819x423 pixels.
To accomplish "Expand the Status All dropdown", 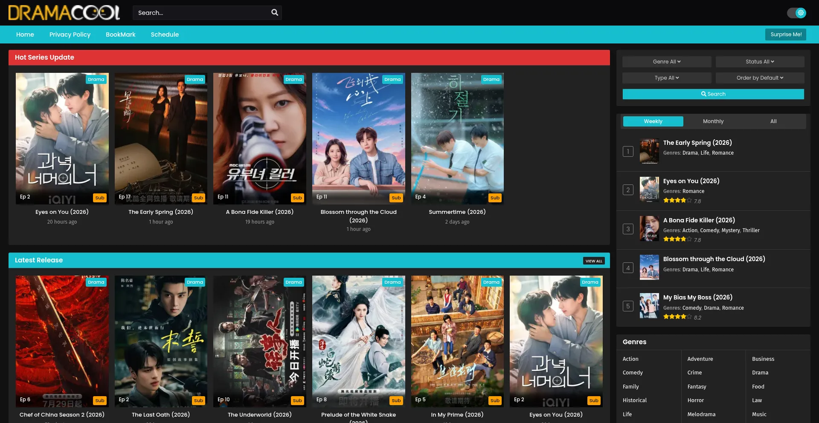I will [x=760, y=62].
